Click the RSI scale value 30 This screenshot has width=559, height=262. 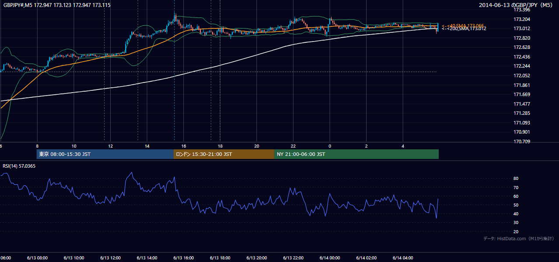pos(516,223)
